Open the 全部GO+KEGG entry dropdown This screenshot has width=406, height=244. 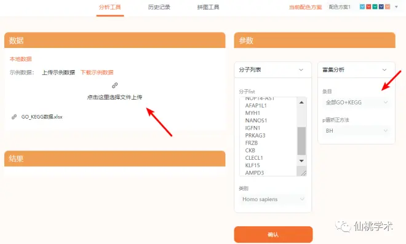[x=357, y=103]
